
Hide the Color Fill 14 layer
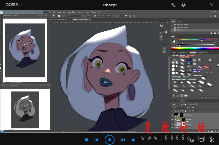(x=172, y=124)
